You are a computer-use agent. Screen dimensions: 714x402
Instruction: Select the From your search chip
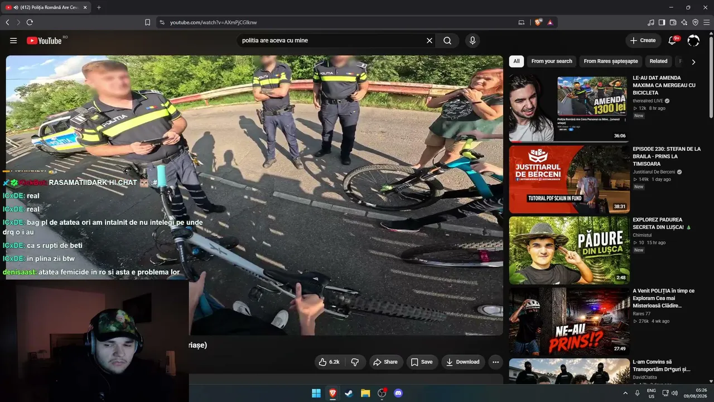pyautogui.click(x=552, y=61)
